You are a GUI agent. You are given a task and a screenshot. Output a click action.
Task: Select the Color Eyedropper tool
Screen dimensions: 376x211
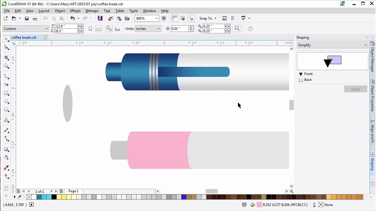pyautogui.click(x=6, y=168)
